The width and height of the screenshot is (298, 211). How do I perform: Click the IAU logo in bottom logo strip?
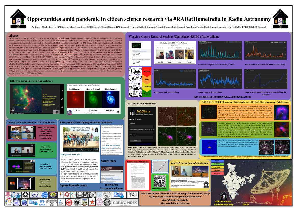tap(133, 195)
